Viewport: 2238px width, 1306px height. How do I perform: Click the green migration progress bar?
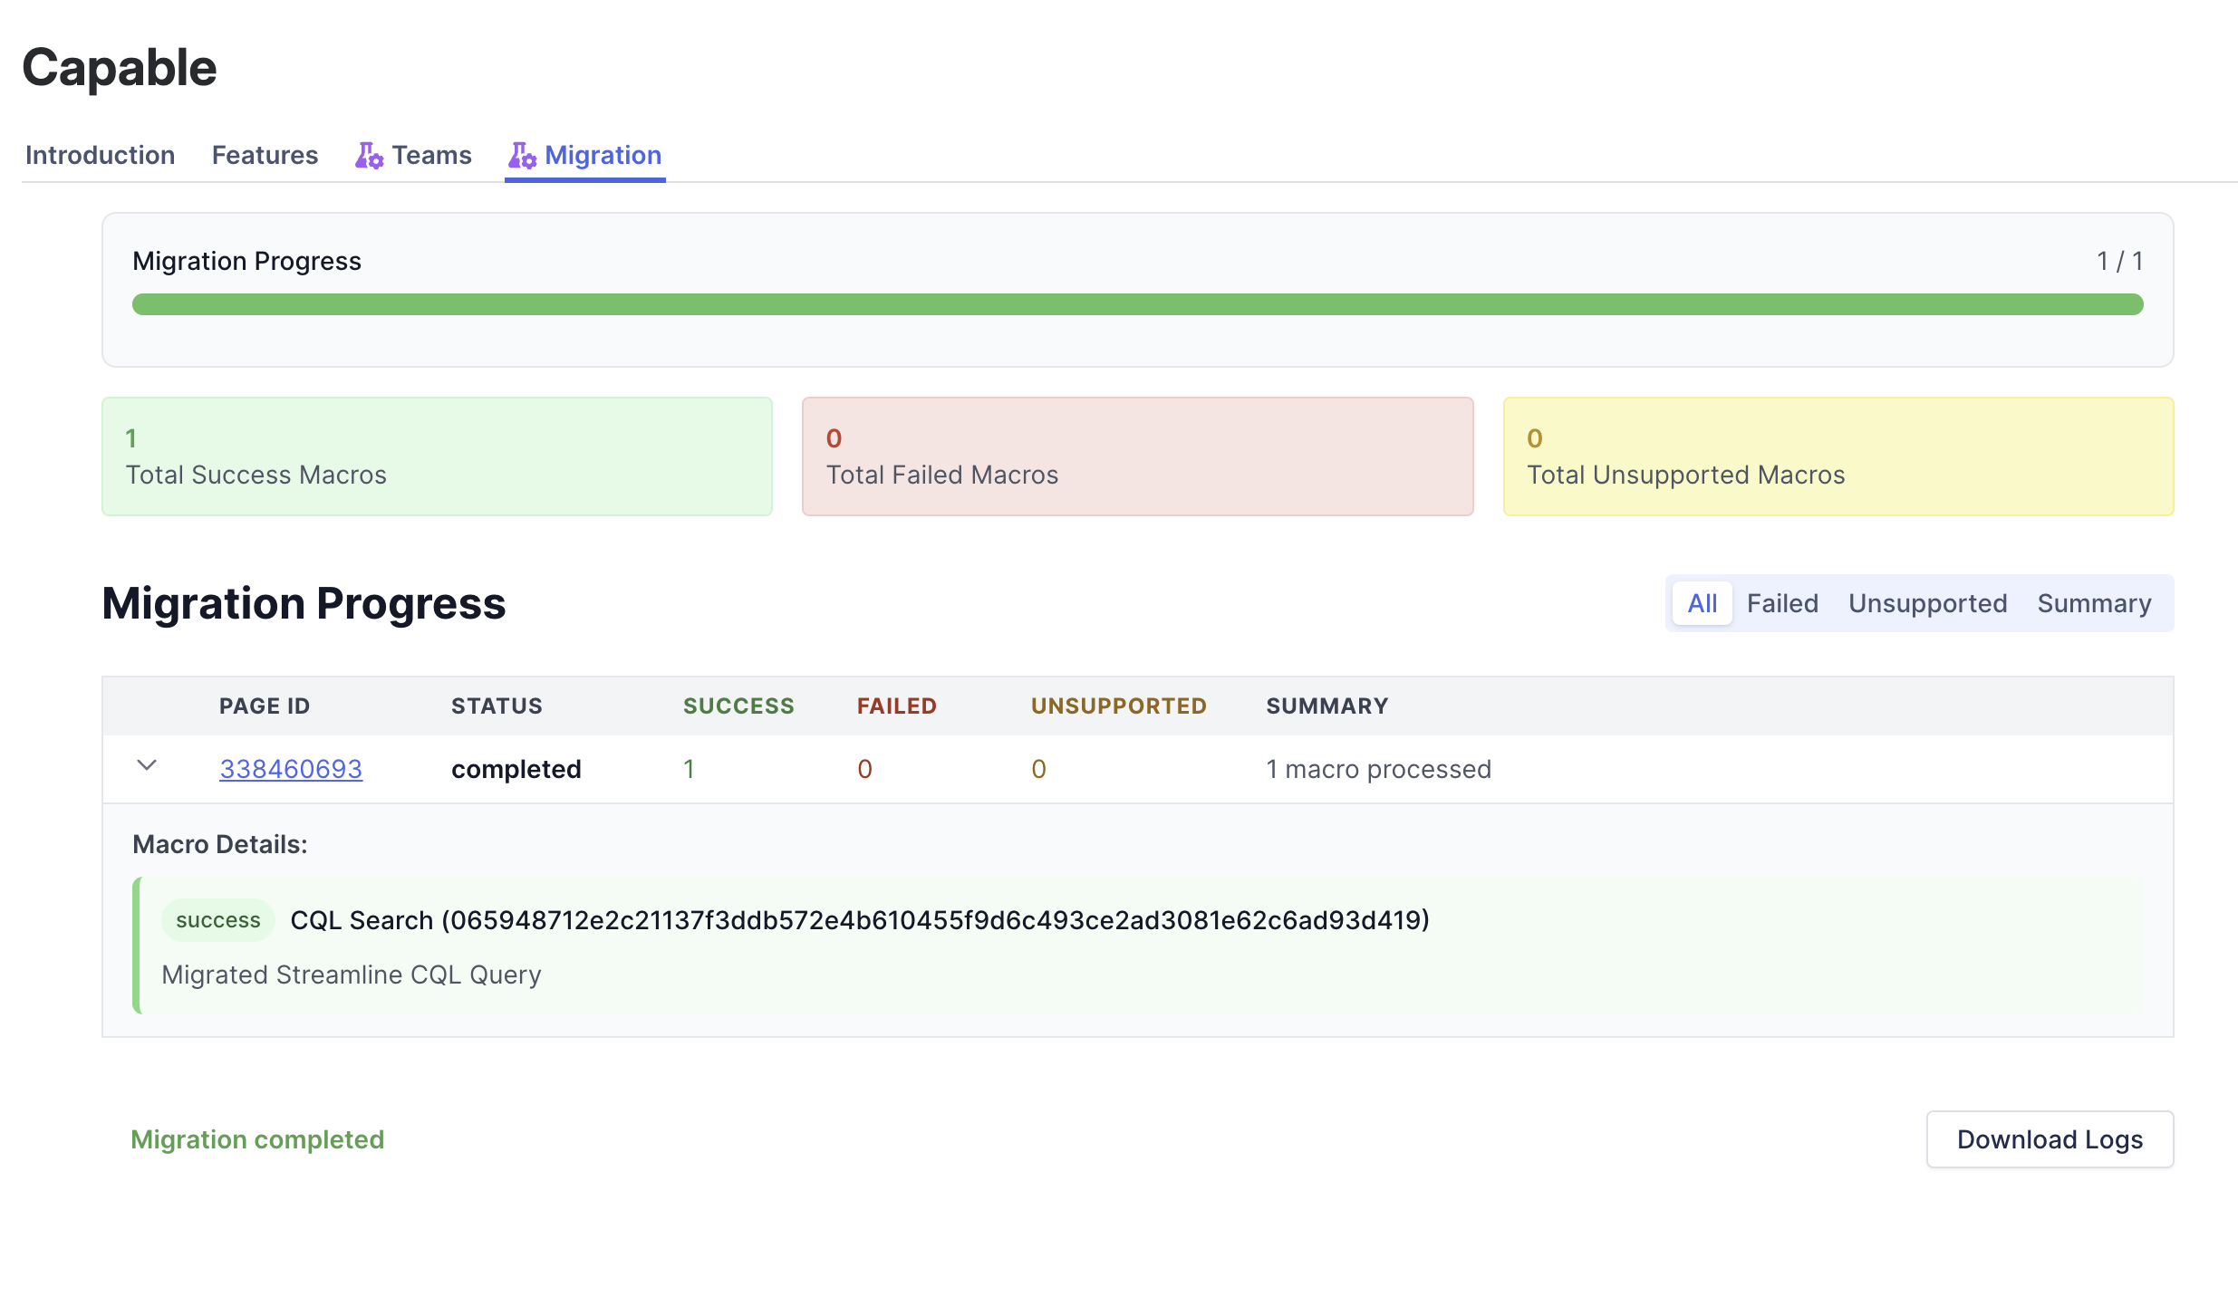pyautogui.click(x=1137, y=304)
